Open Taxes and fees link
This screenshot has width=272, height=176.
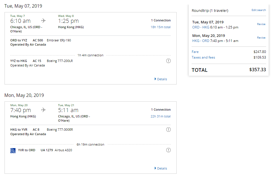(203, 57)
